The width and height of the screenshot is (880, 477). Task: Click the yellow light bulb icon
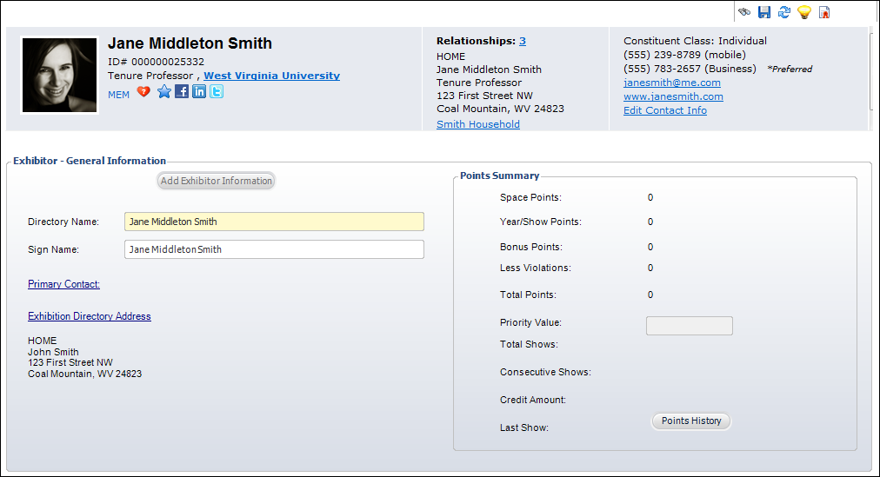tap(804, 12)
